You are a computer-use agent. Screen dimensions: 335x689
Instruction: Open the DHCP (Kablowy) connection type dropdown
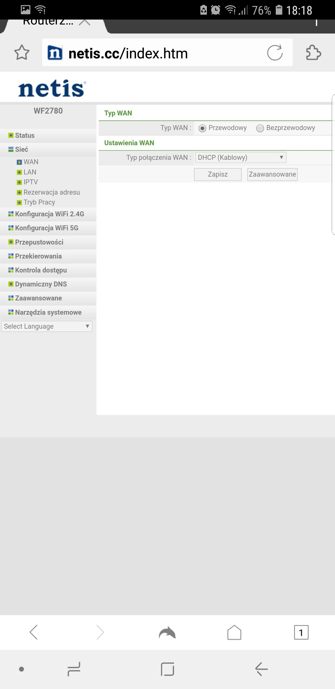(x=240, y=157)
